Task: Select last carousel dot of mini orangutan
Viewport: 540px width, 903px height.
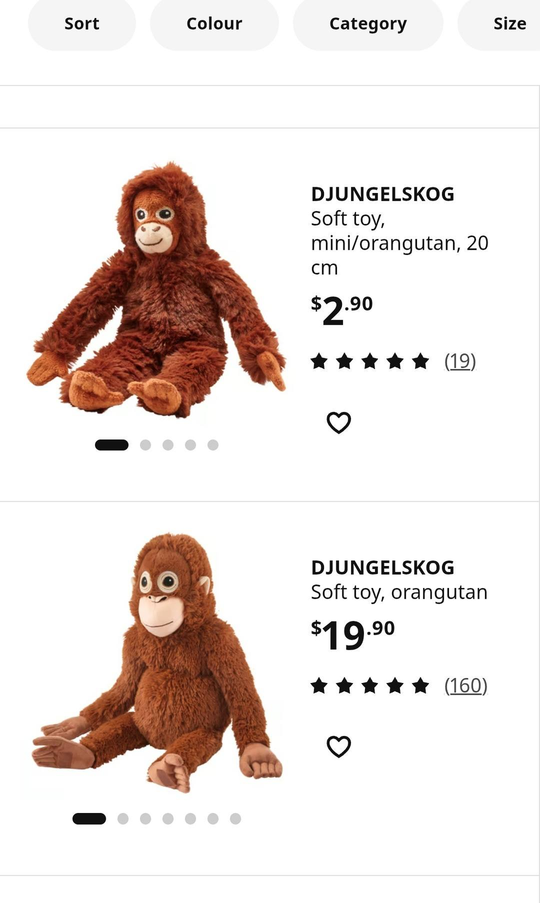Action: point(213,445)
